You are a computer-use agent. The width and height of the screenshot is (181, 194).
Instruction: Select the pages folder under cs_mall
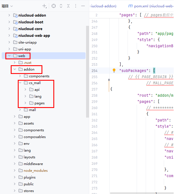click(x=39, y=103)
